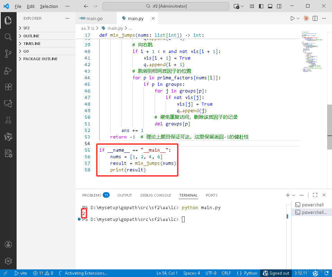
Task: Toggle the bottom Panel visibility
Action: tap(270, 6)
